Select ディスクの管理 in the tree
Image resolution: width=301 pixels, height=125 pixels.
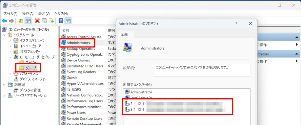[x=30, y=90]
